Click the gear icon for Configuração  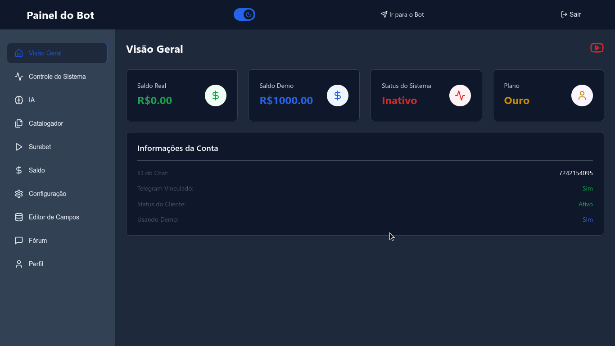coord(19,194)
